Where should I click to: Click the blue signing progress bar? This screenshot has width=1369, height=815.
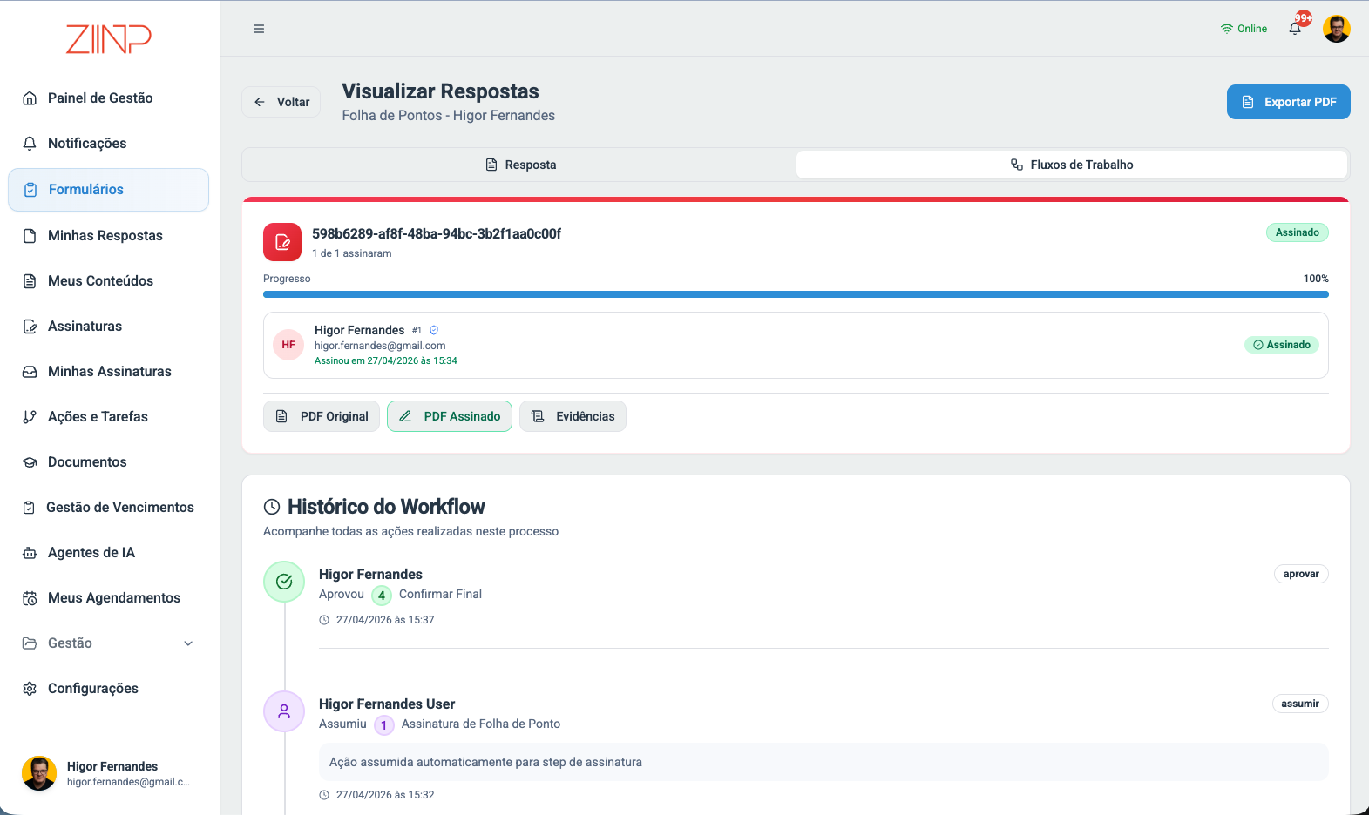point(796,294)
